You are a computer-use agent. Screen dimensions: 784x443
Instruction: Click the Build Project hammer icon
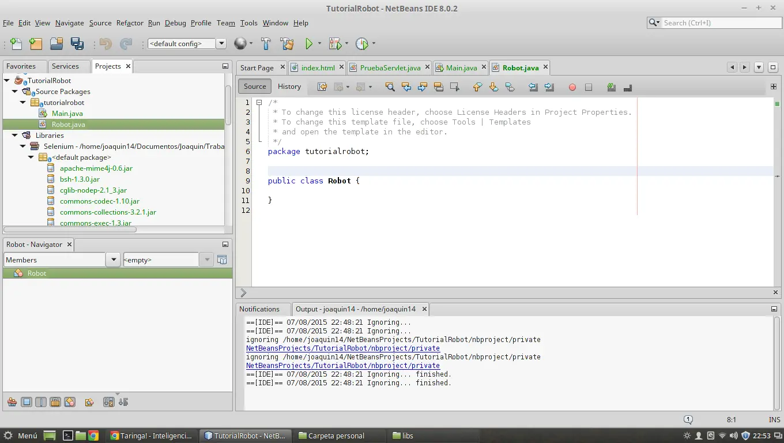point(266,43)
